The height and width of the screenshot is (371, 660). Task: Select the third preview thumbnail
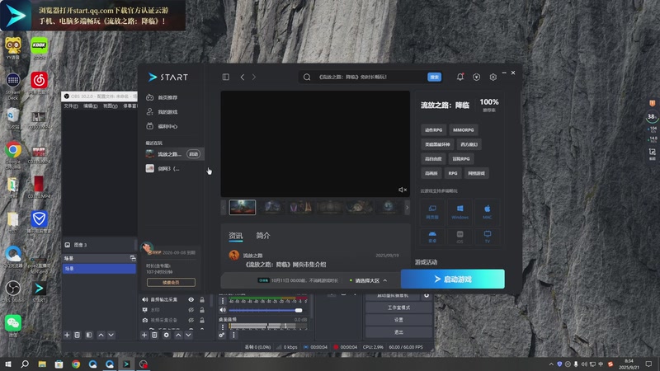point(300,207)
